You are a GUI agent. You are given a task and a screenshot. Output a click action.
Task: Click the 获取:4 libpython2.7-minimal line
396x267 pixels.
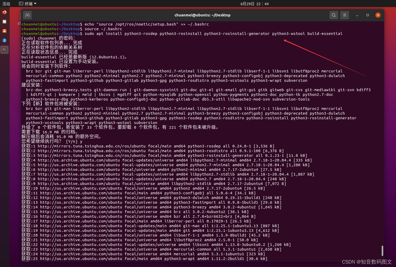click(167, 160)
